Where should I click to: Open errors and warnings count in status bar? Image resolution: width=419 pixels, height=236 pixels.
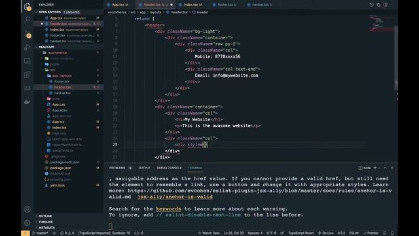point(67,233)
